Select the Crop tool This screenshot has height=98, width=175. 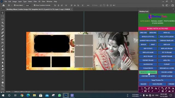coord(2,26)
